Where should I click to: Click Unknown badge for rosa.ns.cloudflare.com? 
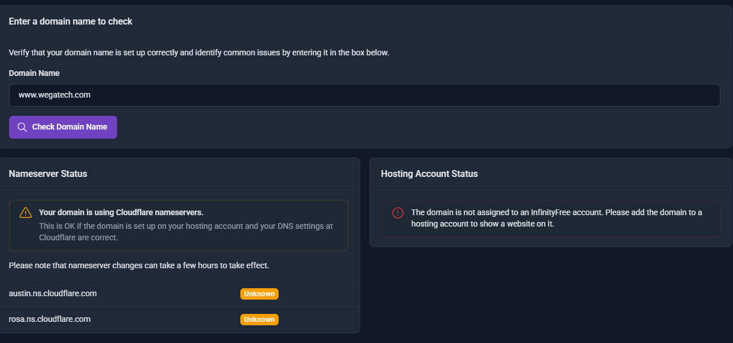coord(259,320)
